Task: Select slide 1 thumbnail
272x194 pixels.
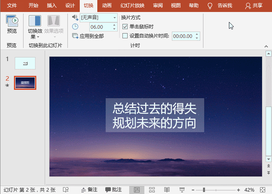Action: click(x=25, y=63)
